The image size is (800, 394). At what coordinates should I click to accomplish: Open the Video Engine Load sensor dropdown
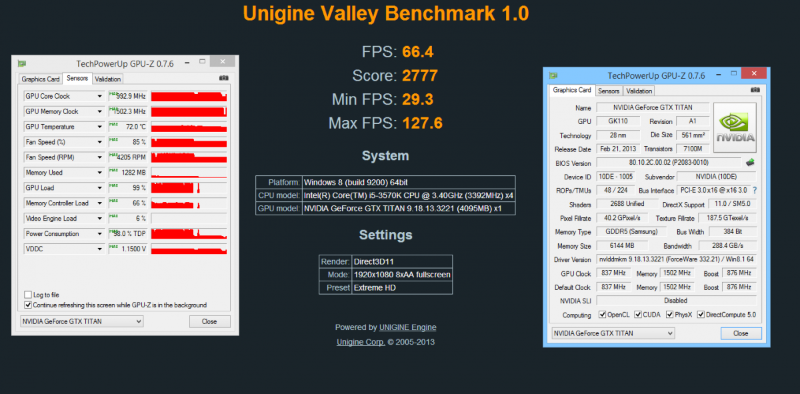[100, 219]
